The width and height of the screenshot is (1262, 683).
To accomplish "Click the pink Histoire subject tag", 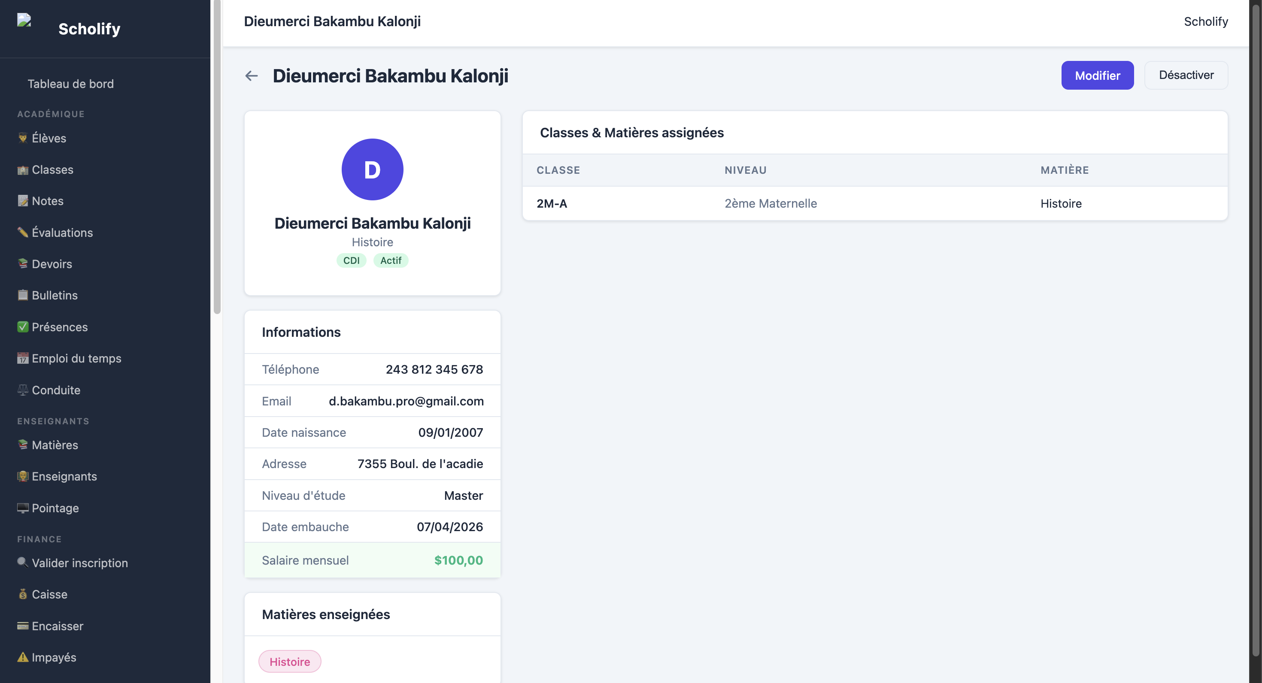I will point(290,662).
